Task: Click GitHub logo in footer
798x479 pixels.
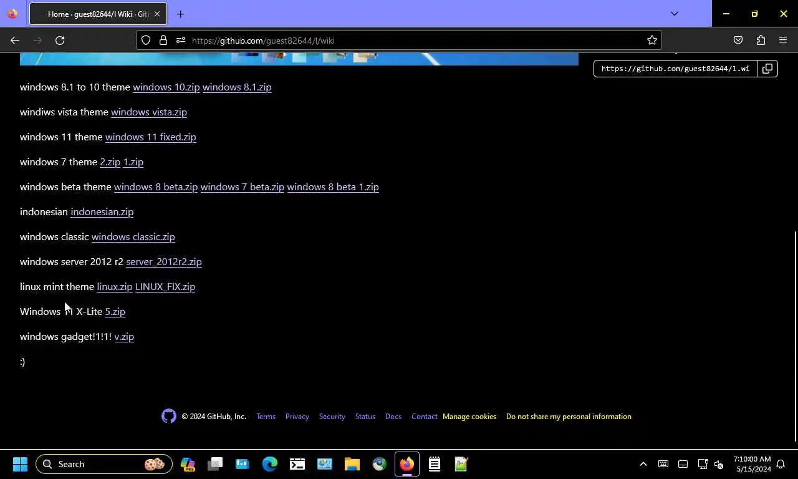Action: point(169,416)
